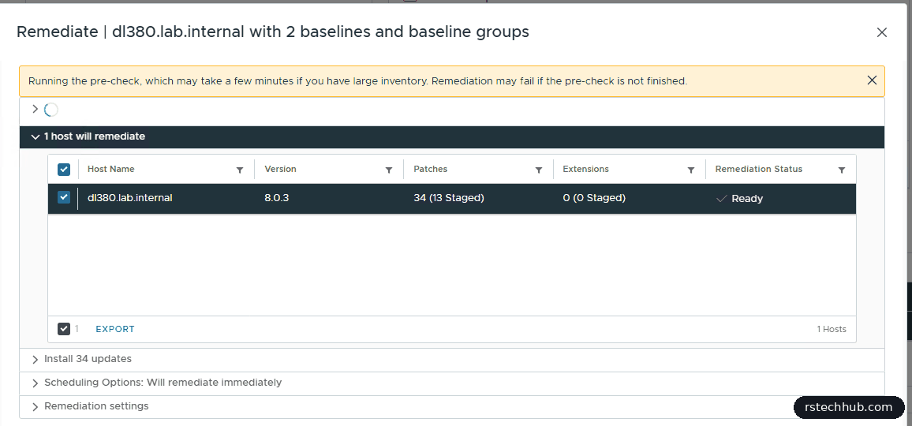Sort by the Version column header
The width and height of the screenshot is (912, 426).
pos(280,169)
